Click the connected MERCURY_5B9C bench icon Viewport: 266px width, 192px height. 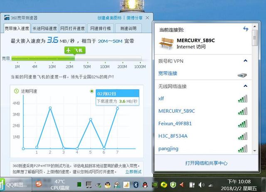166,44
